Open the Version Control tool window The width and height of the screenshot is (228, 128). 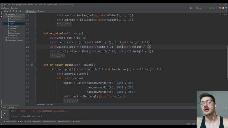tap(10, 122)
